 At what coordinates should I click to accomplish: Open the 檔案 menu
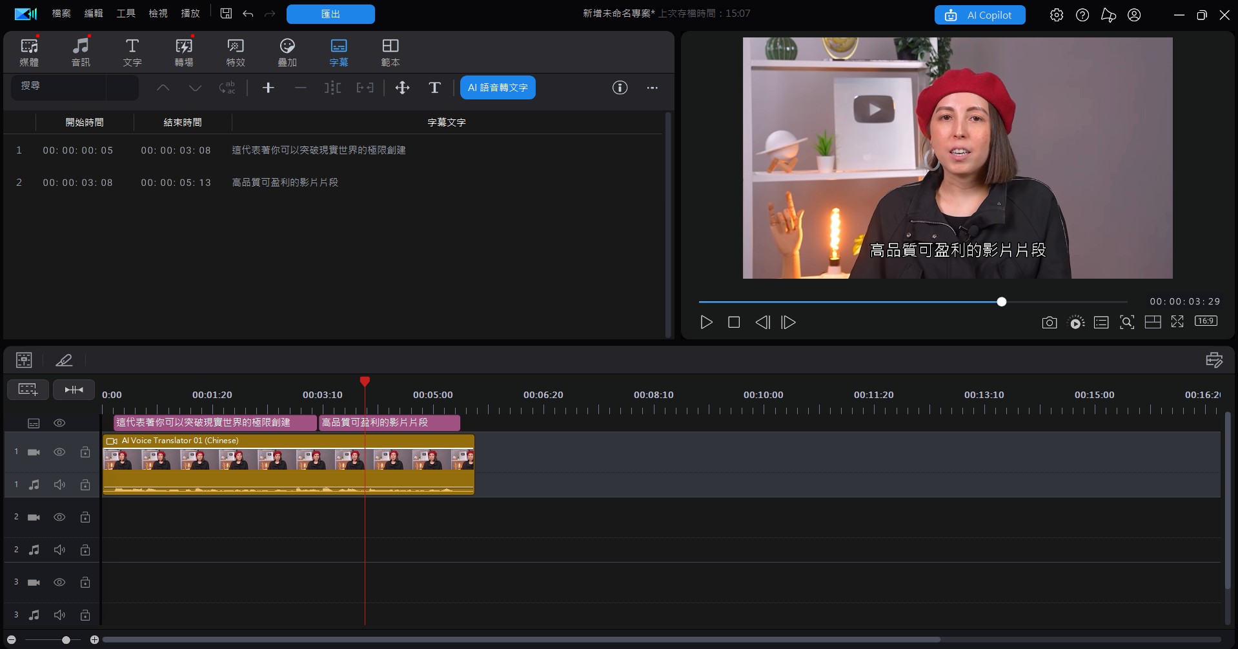(61, 14)
